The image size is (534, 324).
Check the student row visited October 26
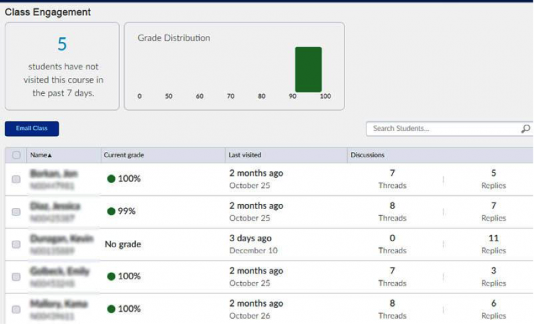coord(16,309)
